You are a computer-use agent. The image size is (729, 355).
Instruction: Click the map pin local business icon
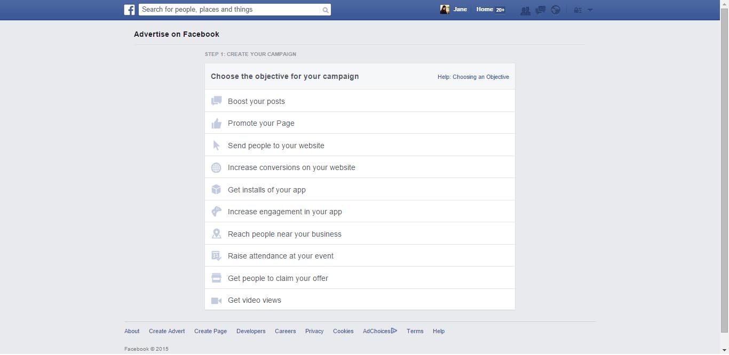click(x=216, y=234)
